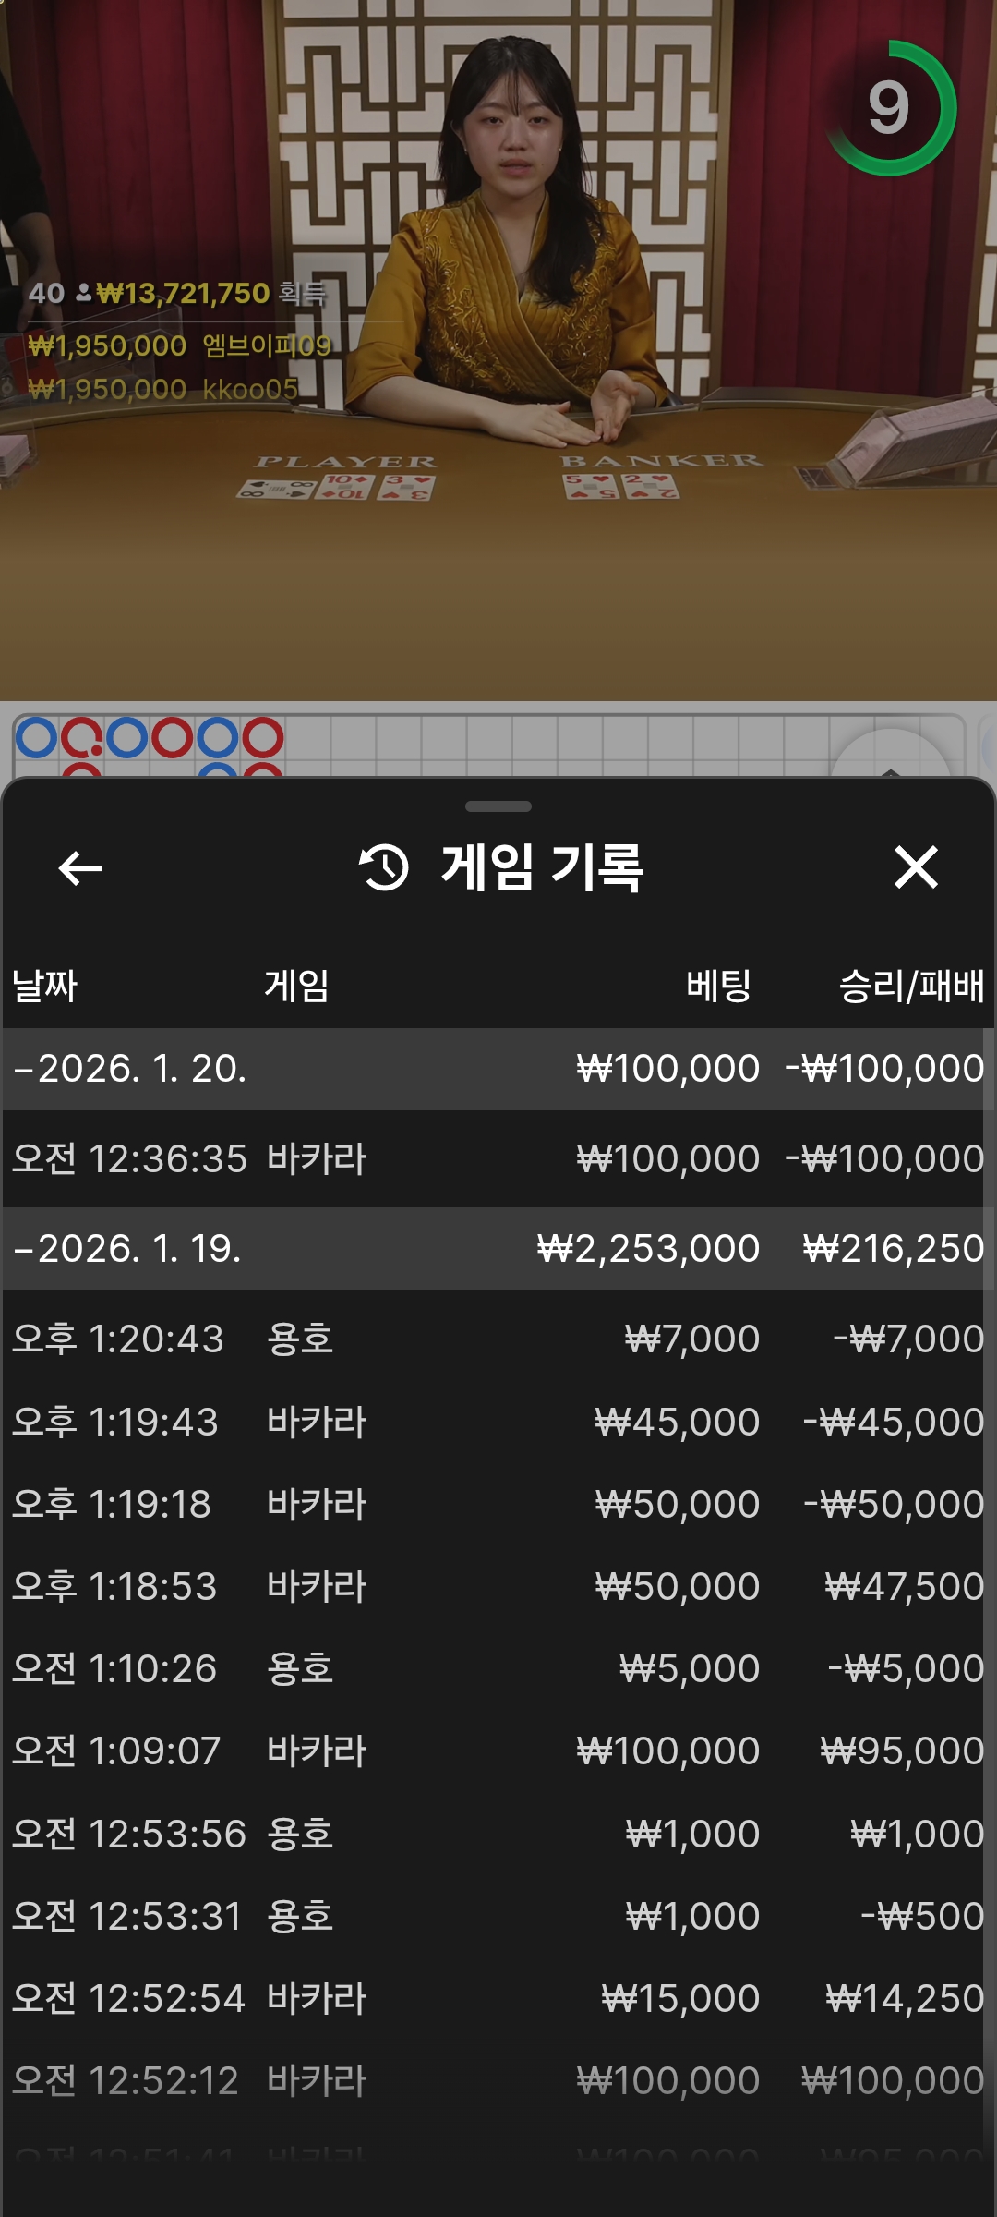Close the game history panel
The width and height of the screenshot is (997, 2217).
(916, 868)
